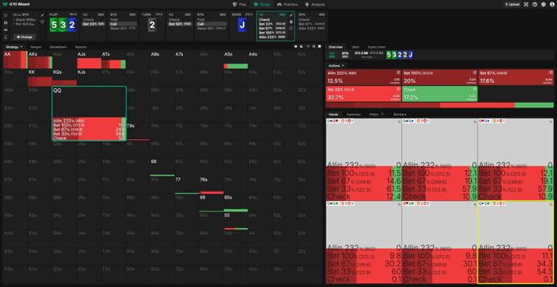Open the settings gear icon
The height and width of the screenshot is (287, 557).
tap(543, 5)
